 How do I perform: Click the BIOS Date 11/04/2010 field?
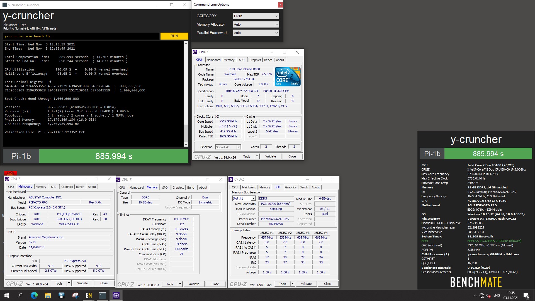[x=69, y=247]
